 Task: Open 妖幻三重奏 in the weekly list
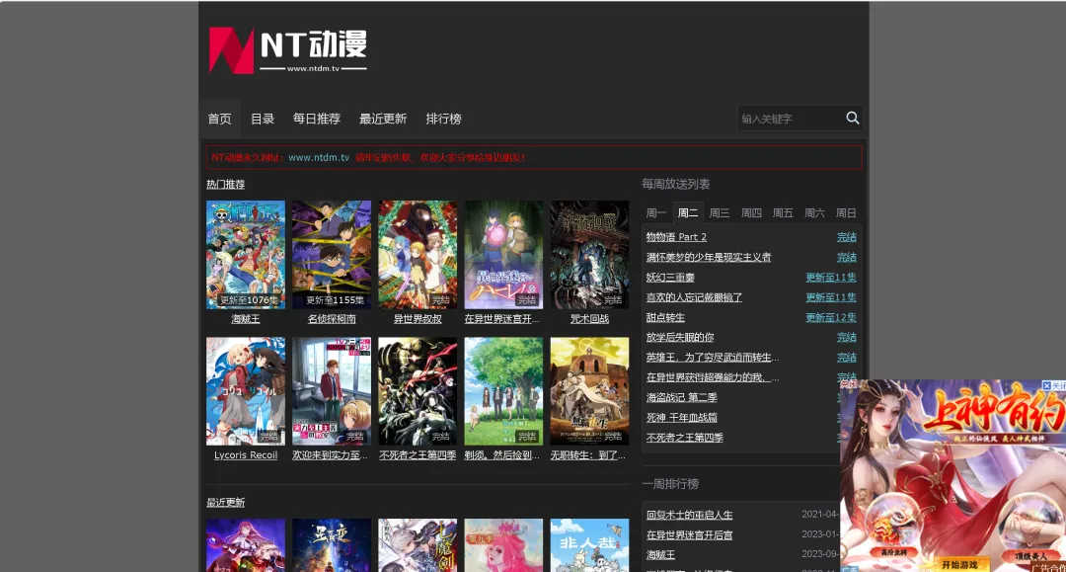pos(670,278)
